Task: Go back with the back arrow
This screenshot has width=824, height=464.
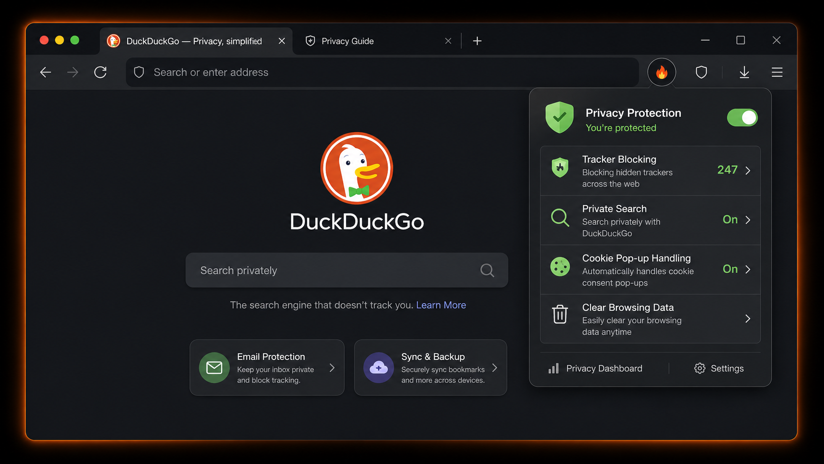Action: pos(45,72)
